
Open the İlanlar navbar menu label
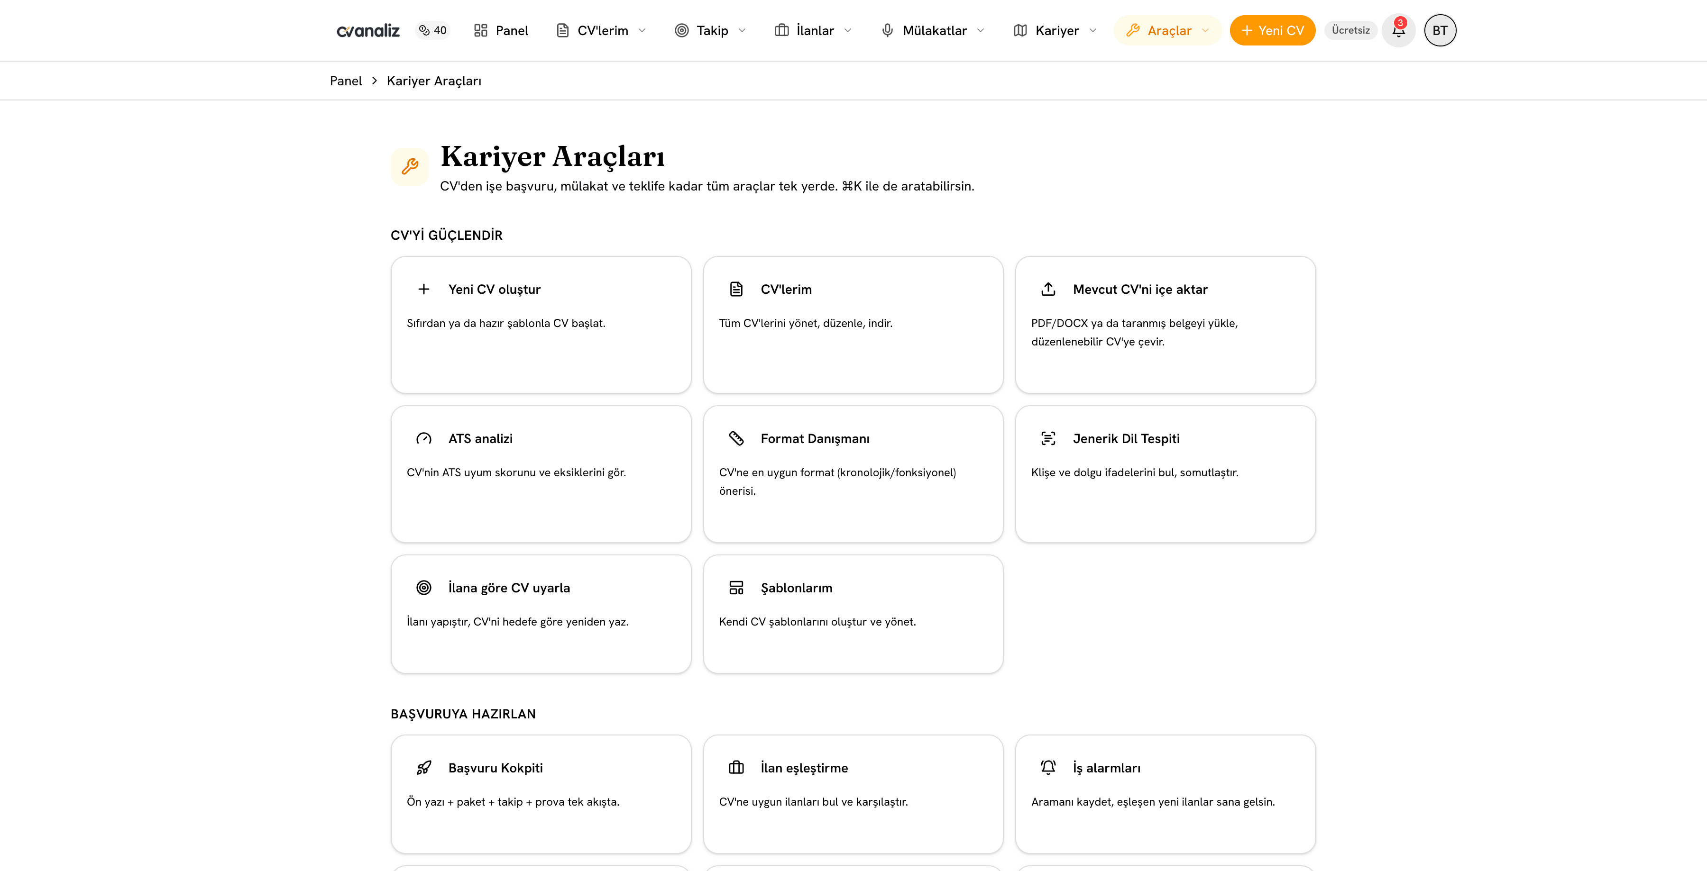click(x=815, y=30)
